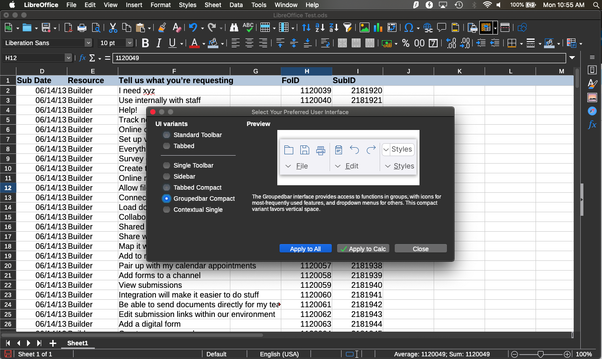Choose the Tabbed Compact UI variant
Screen dimensions: 602x359
[x=167, y=187]
